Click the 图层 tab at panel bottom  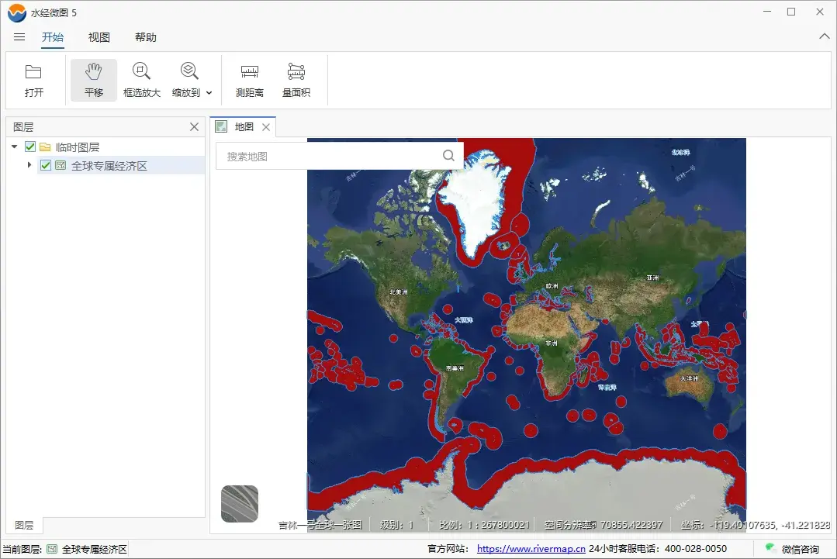tap(25, 526)
